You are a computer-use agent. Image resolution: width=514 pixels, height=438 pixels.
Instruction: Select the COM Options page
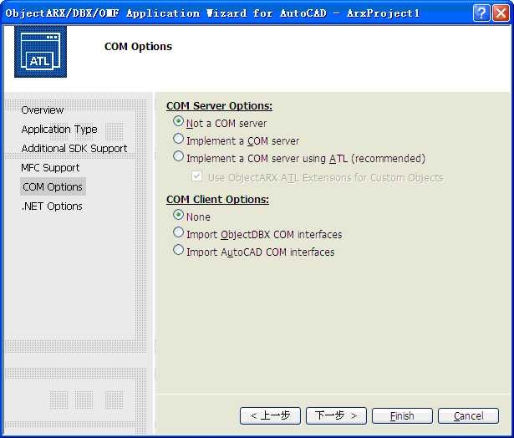point(53,187)
